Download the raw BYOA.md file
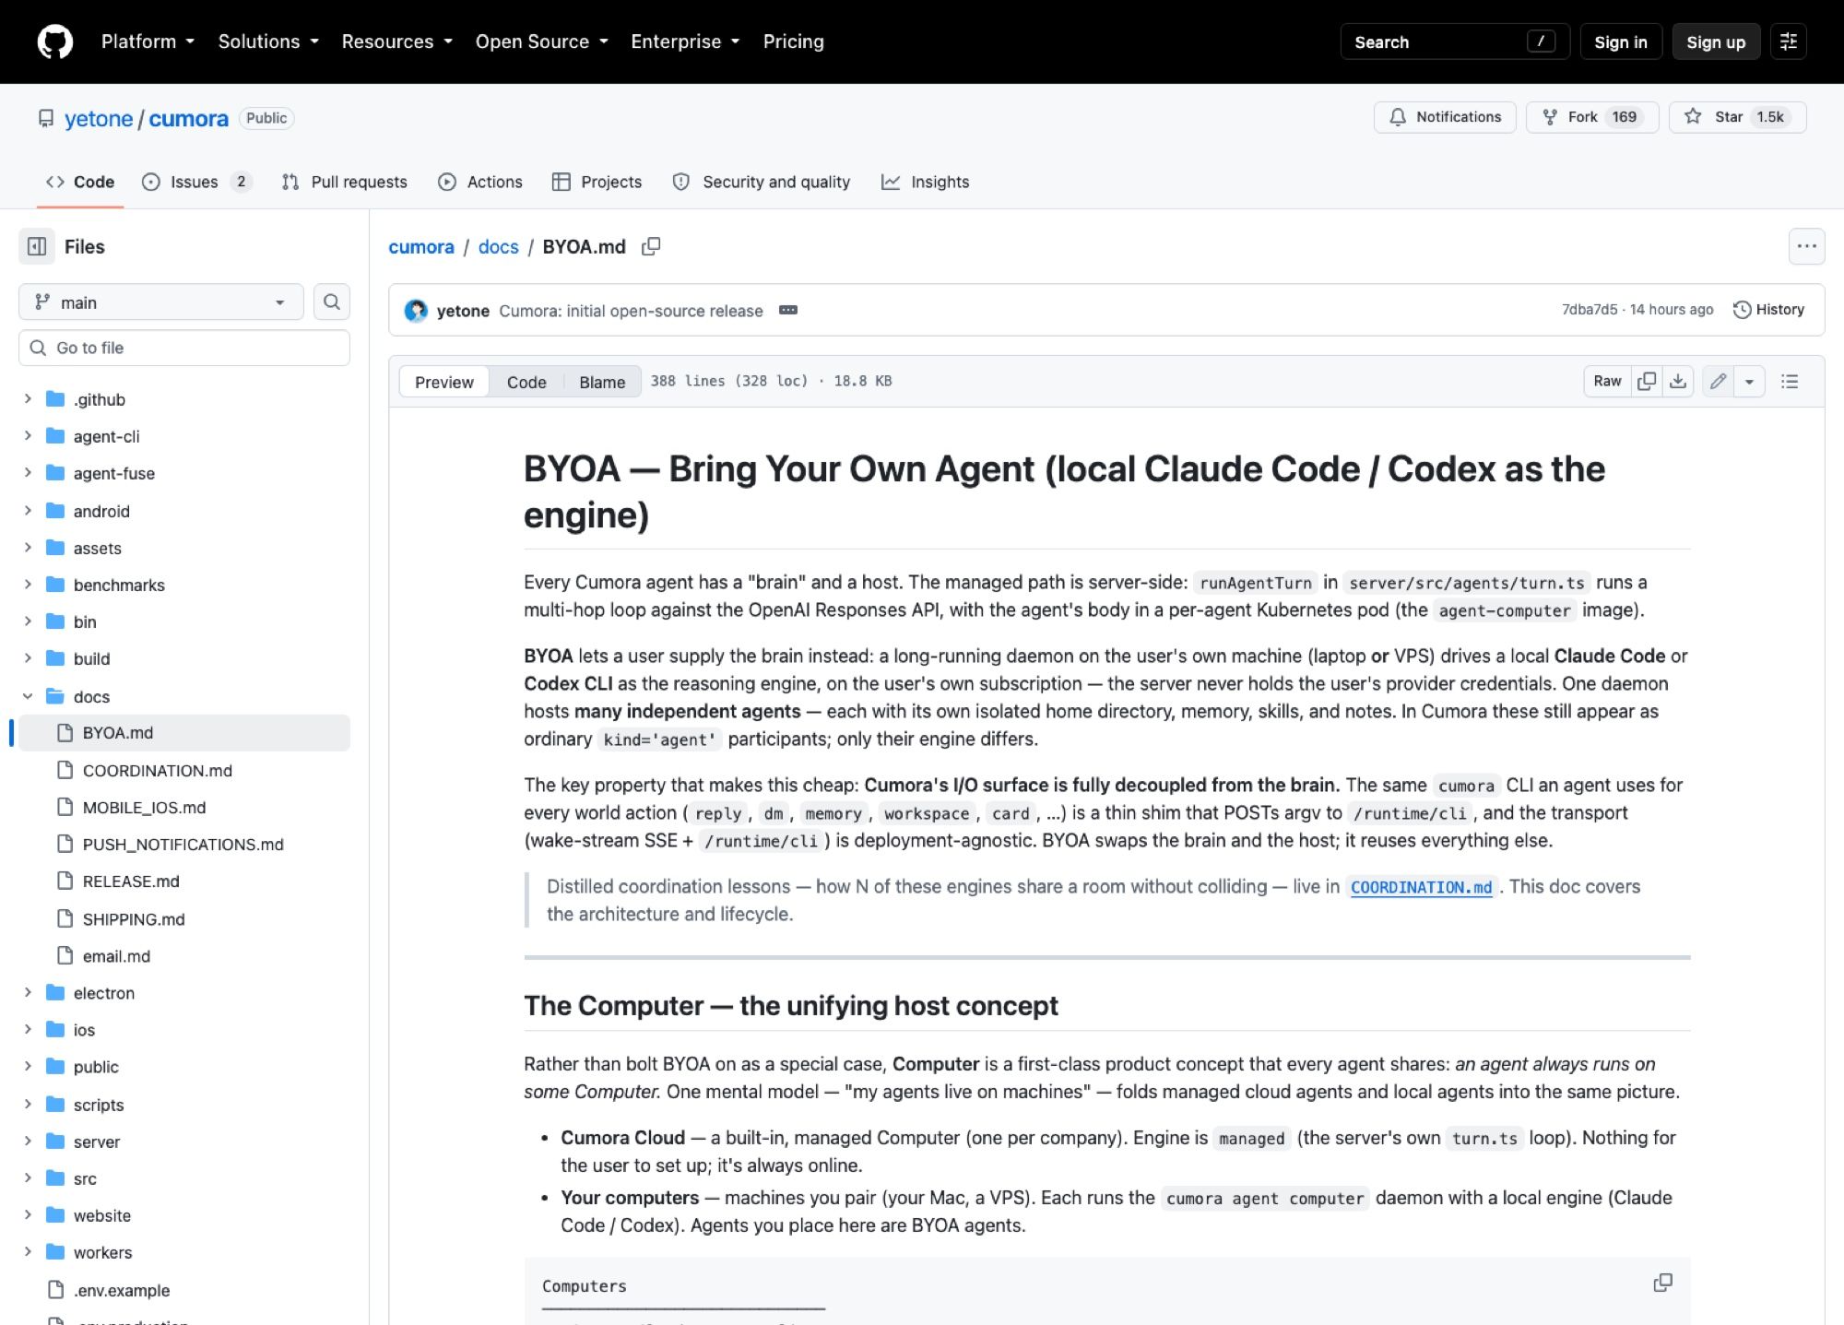The image size is (1844, 1325). [1678, 381]
